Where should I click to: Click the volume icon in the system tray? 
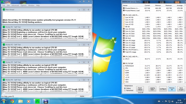pyautogui.click(x=173, y=101)
